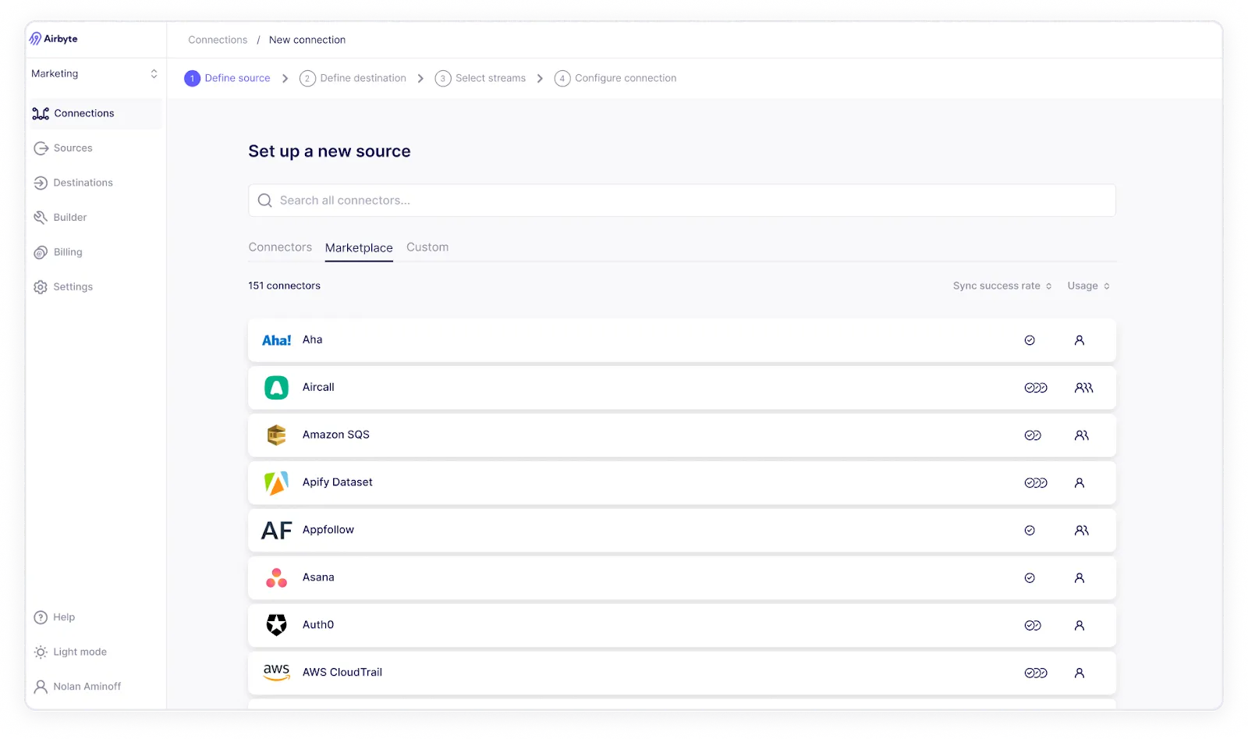Click Asana sync success check icon
The height and width of the screenshot is (739, 1248).
[x=1030, y=578]
